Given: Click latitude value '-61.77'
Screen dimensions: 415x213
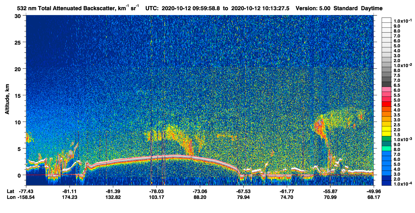Looking at the screenshot, I should click(x=287, y=191).
